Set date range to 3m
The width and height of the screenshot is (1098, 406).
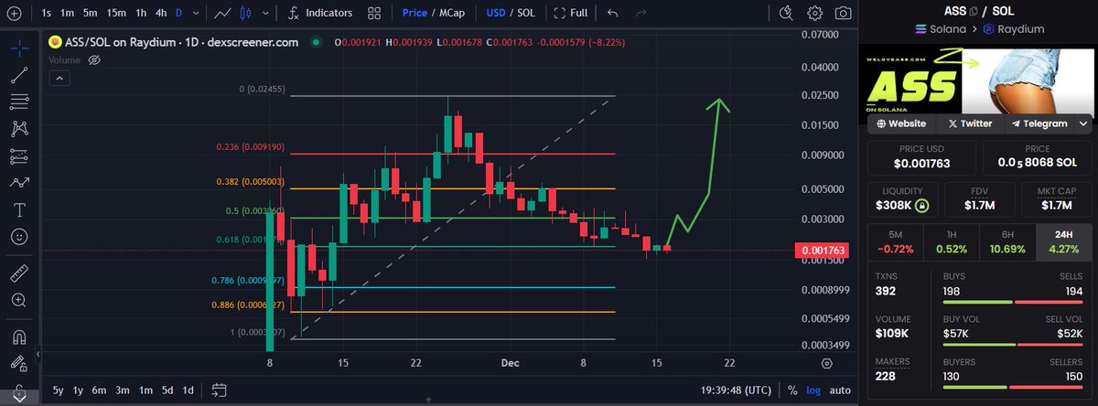click(124, 390)
